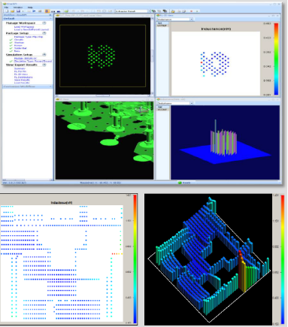Open the Stackup step link

tap(19, 43)
